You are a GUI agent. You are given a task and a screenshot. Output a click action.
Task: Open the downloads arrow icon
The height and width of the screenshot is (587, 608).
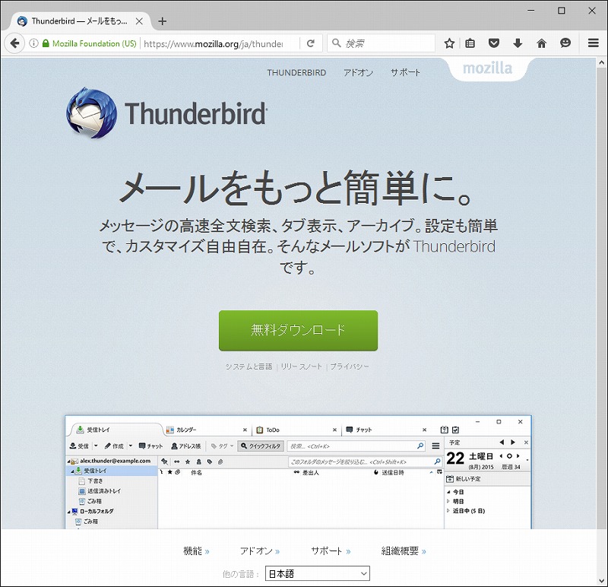point(518,43)
